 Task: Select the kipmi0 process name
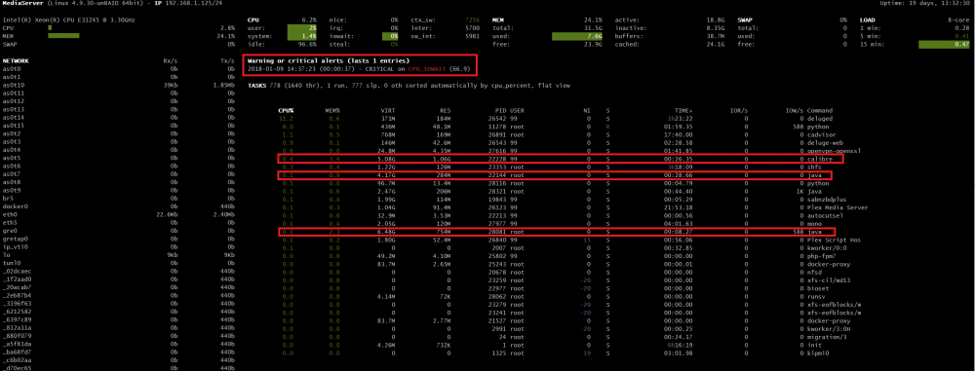pos(818,352)
